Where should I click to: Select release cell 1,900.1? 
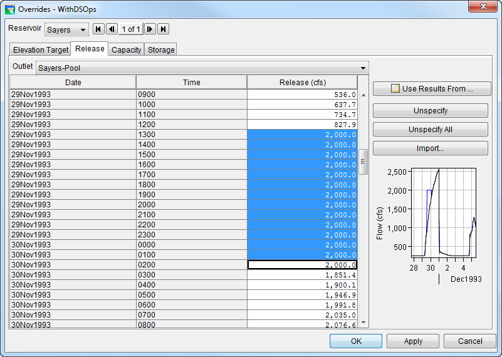point(302,285)
